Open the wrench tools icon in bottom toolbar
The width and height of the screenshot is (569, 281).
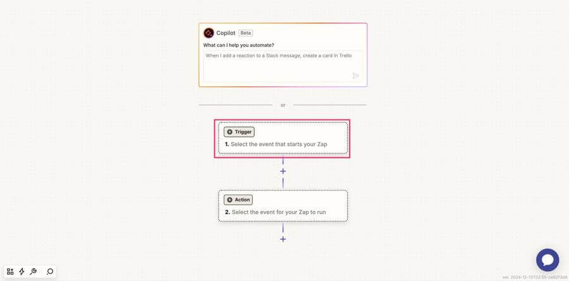point(33,272)
